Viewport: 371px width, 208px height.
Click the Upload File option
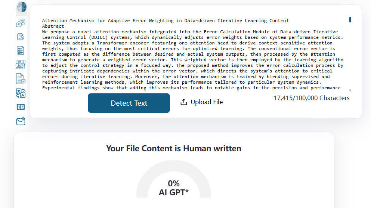pyautogui.click(x=202, y=102)
